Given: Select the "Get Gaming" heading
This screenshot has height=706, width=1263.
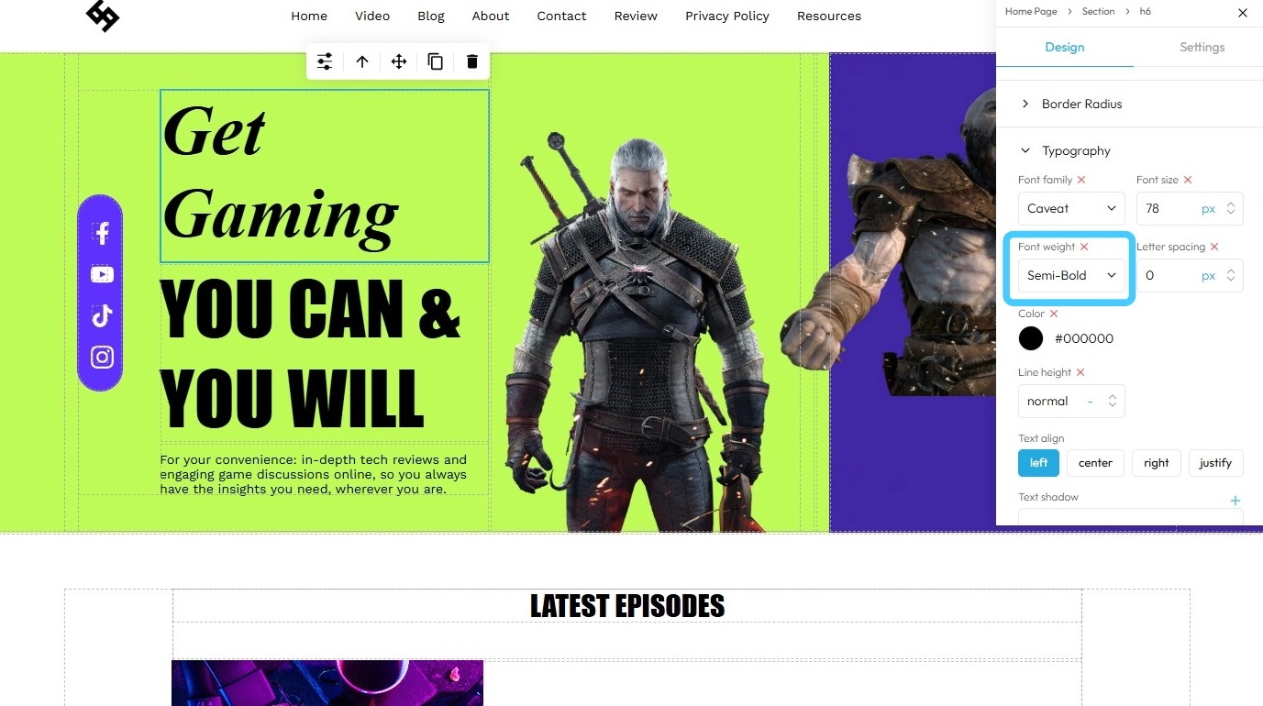Looking at the screenshot, I should 325,176.
